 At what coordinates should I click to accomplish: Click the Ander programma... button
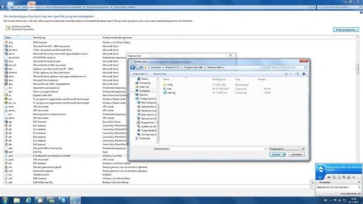[x=346, y=30]
